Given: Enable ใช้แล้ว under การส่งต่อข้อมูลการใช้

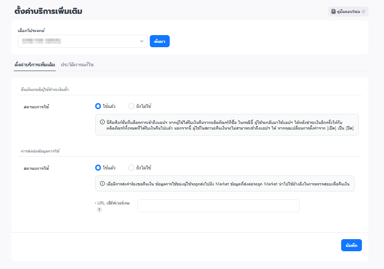Looking at the screenshot, I should pos(98,168).
